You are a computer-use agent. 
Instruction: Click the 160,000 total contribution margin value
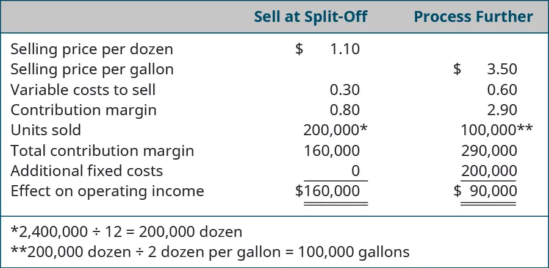click(332, 150)
